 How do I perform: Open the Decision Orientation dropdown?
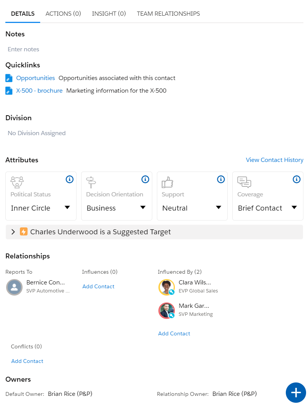[x=116, y=208]
